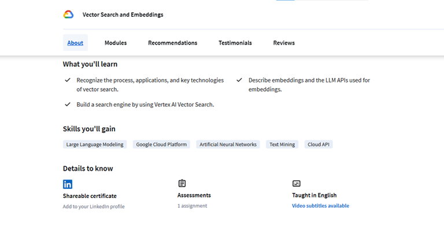The width and height of the screenshot is (444, 228).
Task: Click the Google Cloud logo icon
Action: point(68,14)
